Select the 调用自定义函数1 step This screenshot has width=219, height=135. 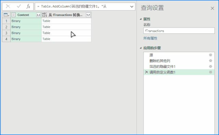[x=179, y=72]
